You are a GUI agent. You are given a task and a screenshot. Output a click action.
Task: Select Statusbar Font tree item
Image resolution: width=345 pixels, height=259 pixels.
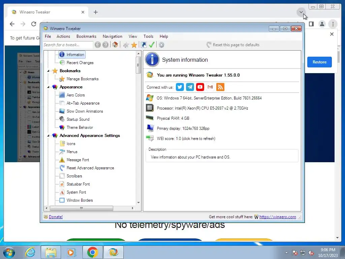point(78,184)
